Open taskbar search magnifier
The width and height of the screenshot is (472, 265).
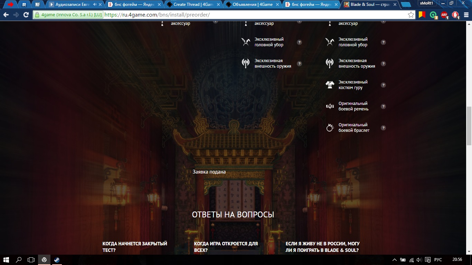click(x=19, y=260)
